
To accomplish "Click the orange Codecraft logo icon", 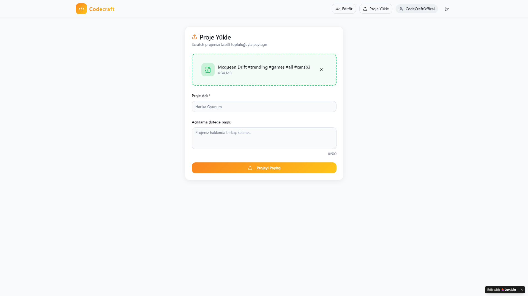I will (81, 9).
